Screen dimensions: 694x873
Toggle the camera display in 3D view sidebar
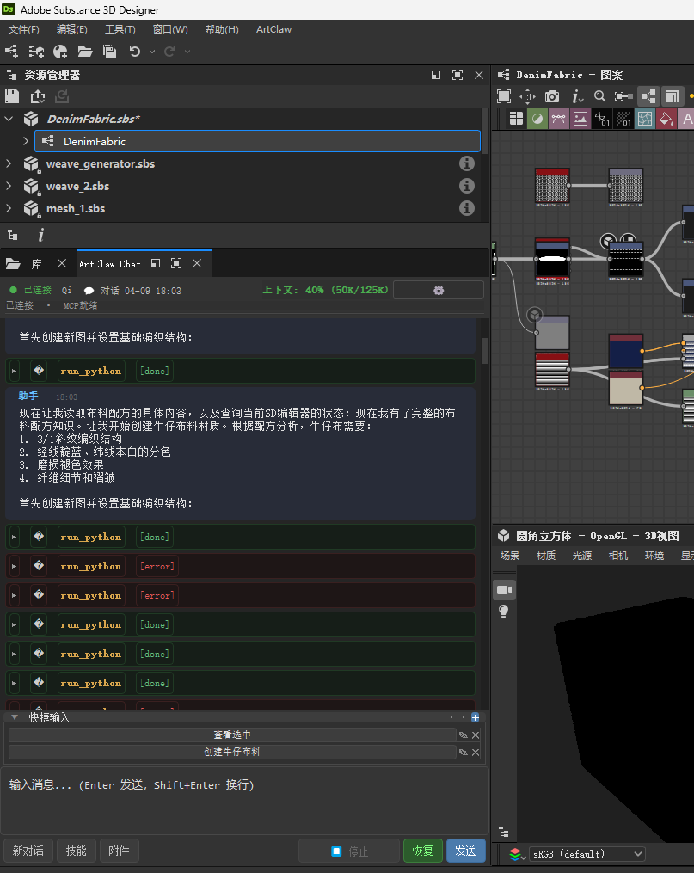(x=504, y=588)
